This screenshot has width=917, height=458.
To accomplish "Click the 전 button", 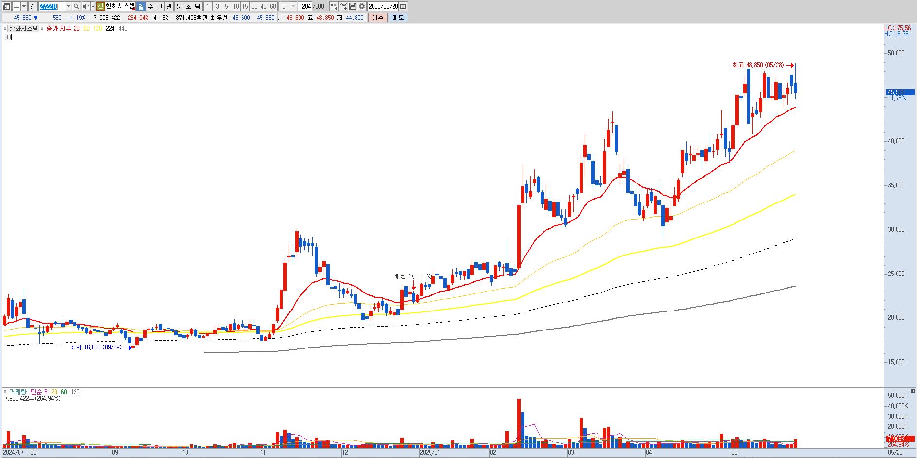I will (x=33, y=6).
